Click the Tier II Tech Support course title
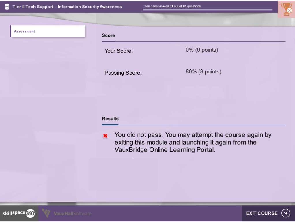295x222 pixels. coord(67,7)
